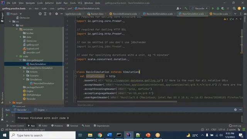Open the Dependencies tool window
The image size is (247, 139).
click(x=102, y=126)
